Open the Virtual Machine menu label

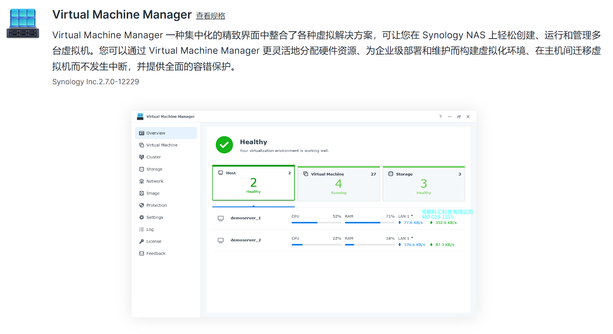point(162,145)
